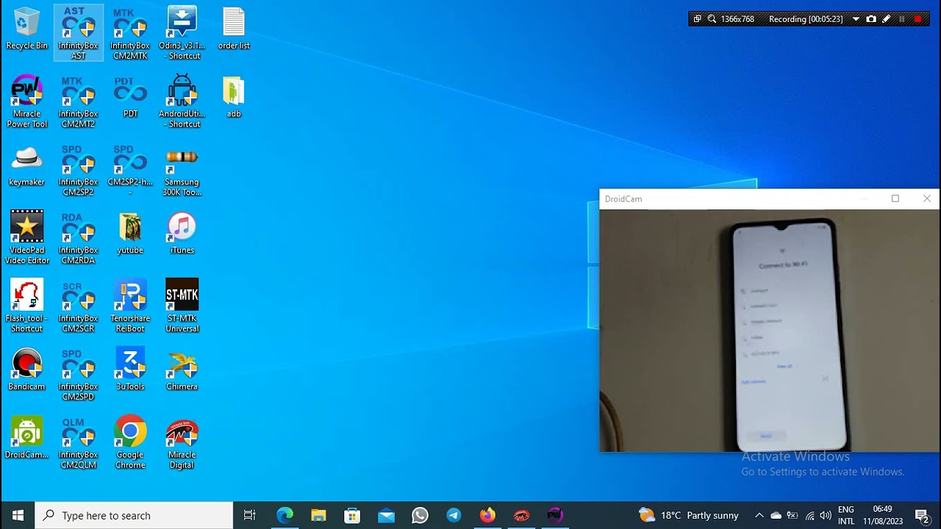The height and width of the screenshot is (529, 941).
Task: Select the 3uTools desktop icon
Action: pos(130,370)
